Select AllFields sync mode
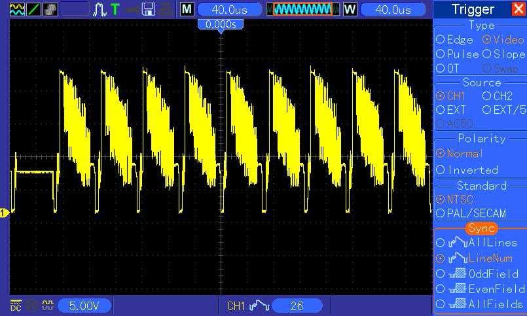Screen dimensions: 527x316 click(480, 304)
